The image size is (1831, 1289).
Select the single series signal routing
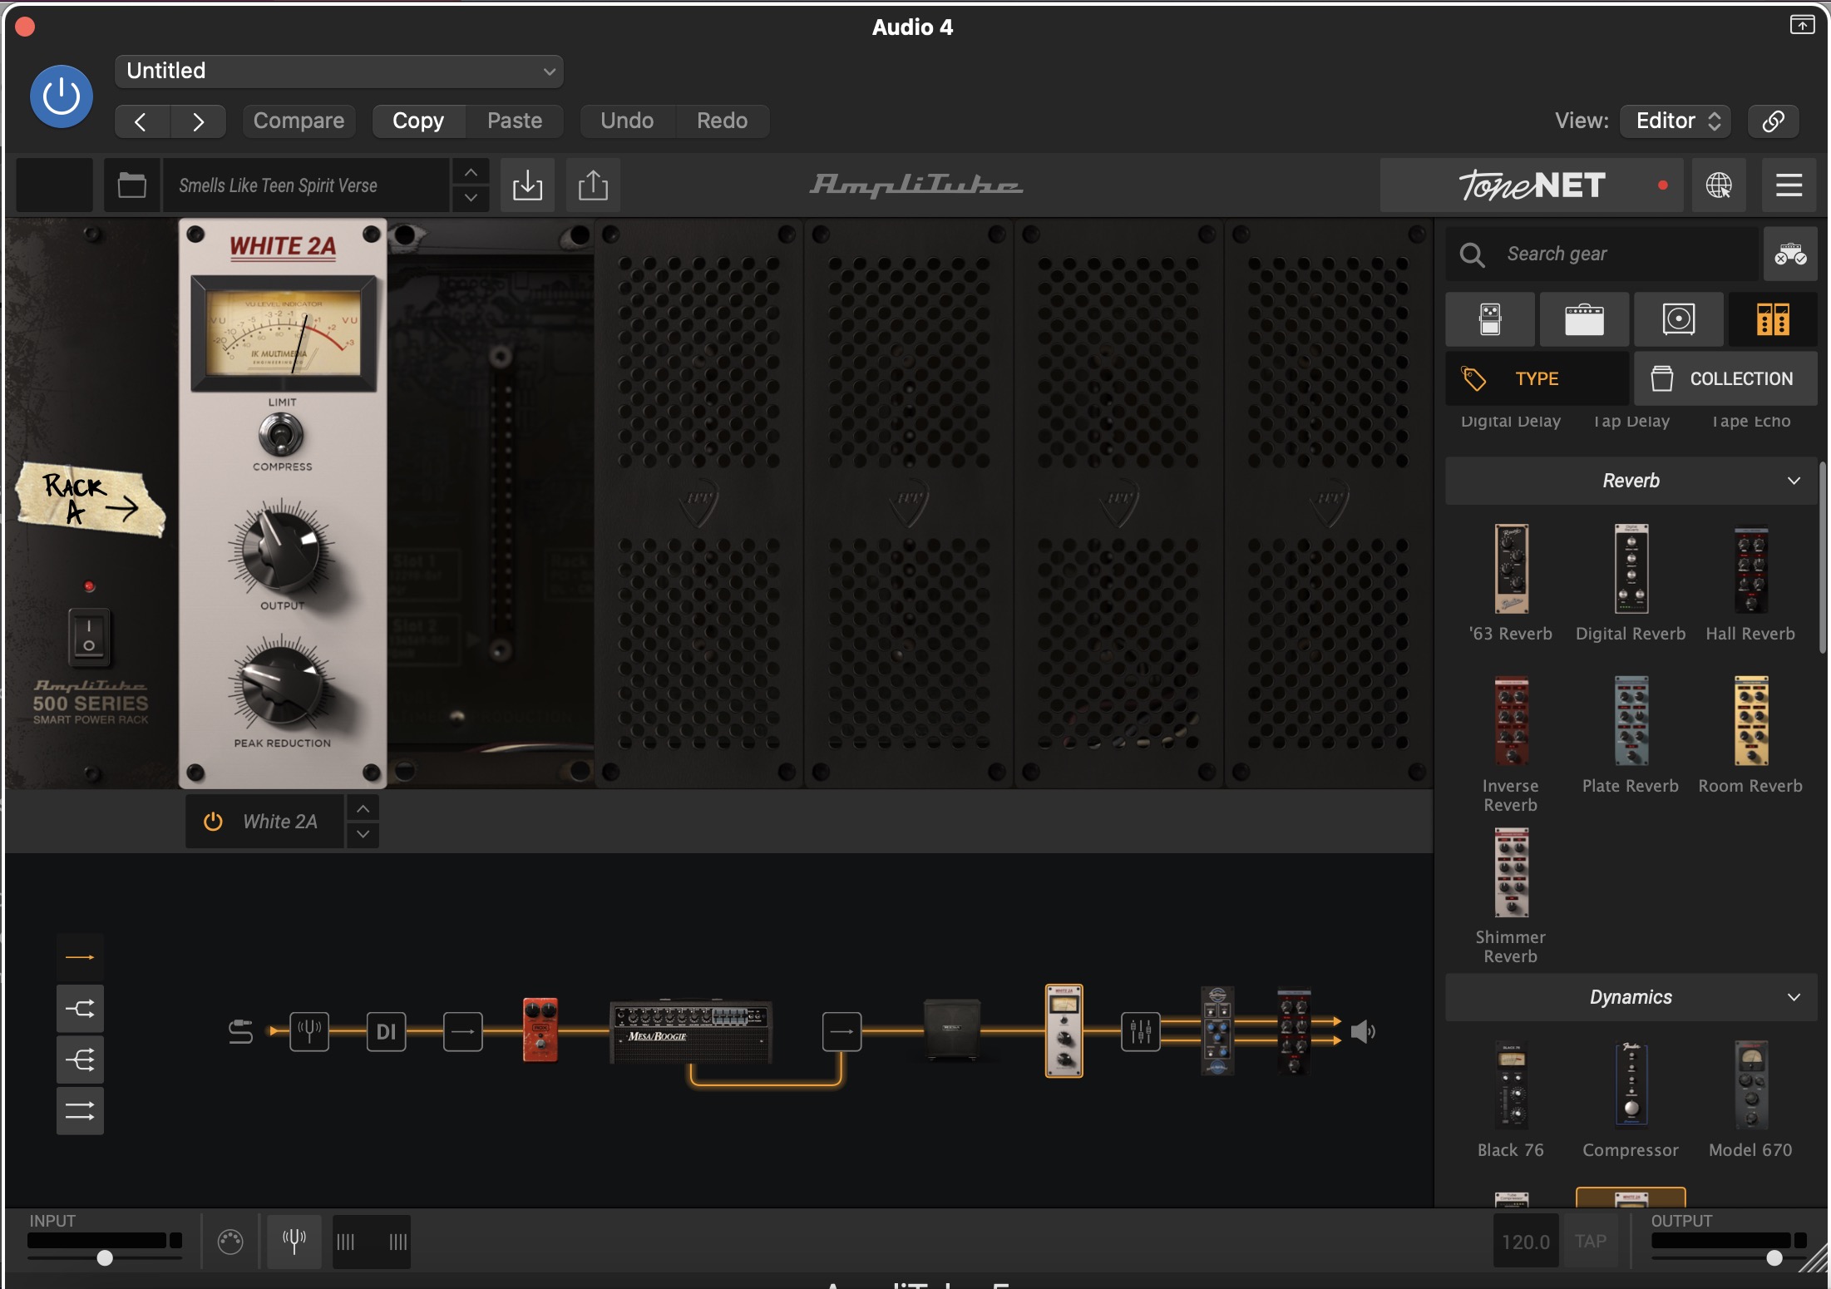80,958
